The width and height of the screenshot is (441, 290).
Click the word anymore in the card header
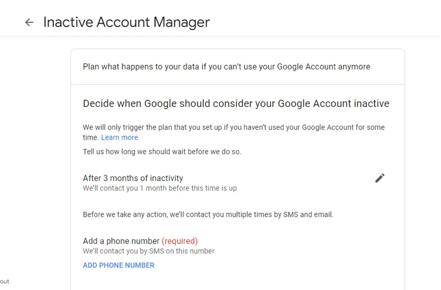click(354, 67)
